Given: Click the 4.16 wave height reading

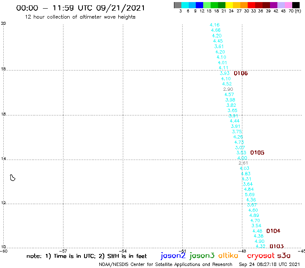Looking at the screenshot, I should tap(215, 25).
